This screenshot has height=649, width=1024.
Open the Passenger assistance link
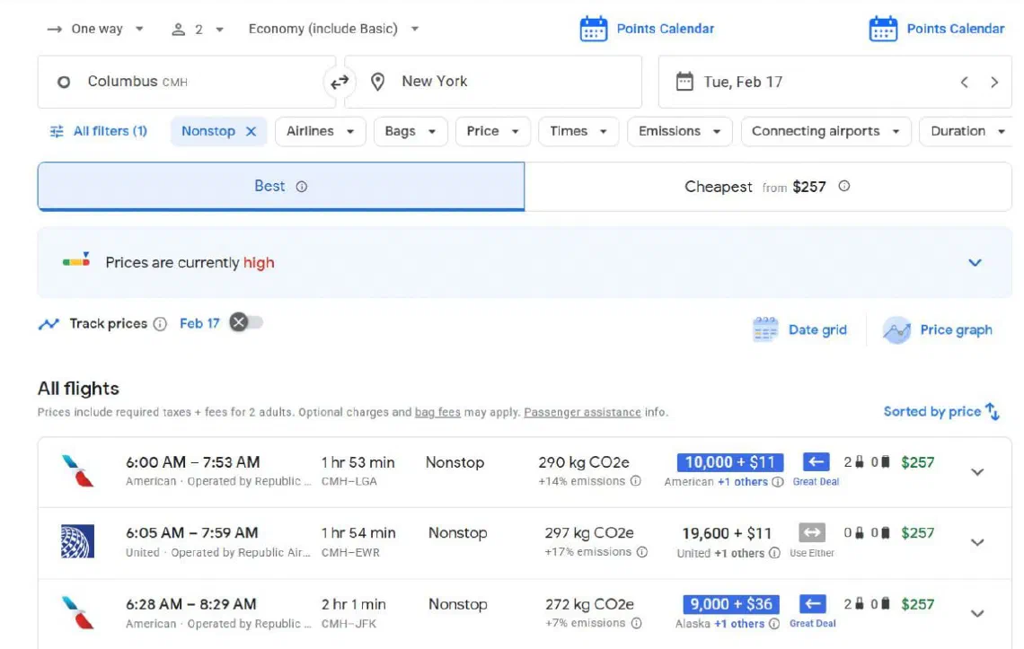(x=583, y=412)
